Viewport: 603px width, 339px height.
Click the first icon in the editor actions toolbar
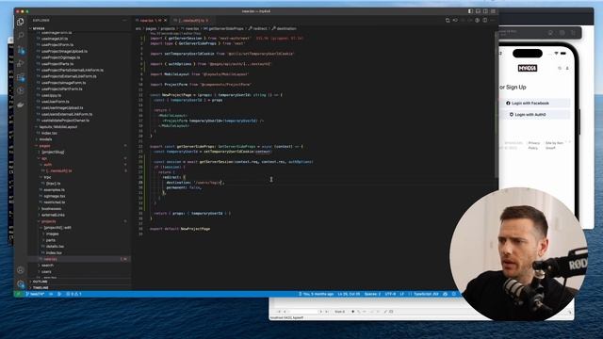click(448, 21)
